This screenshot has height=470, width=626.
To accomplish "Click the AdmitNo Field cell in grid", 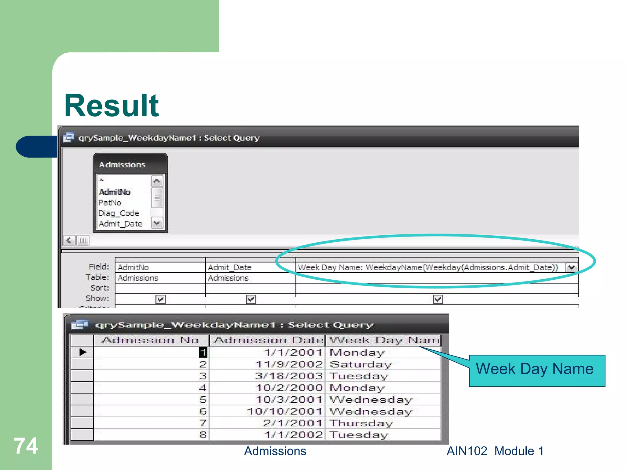I will [x=160, y=267].
